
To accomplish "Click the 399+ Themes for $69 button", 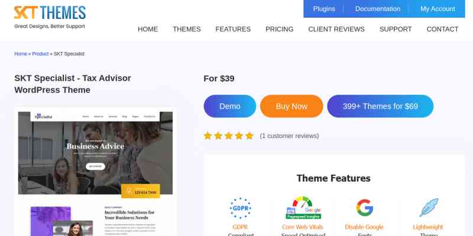I will pos(380,106).
